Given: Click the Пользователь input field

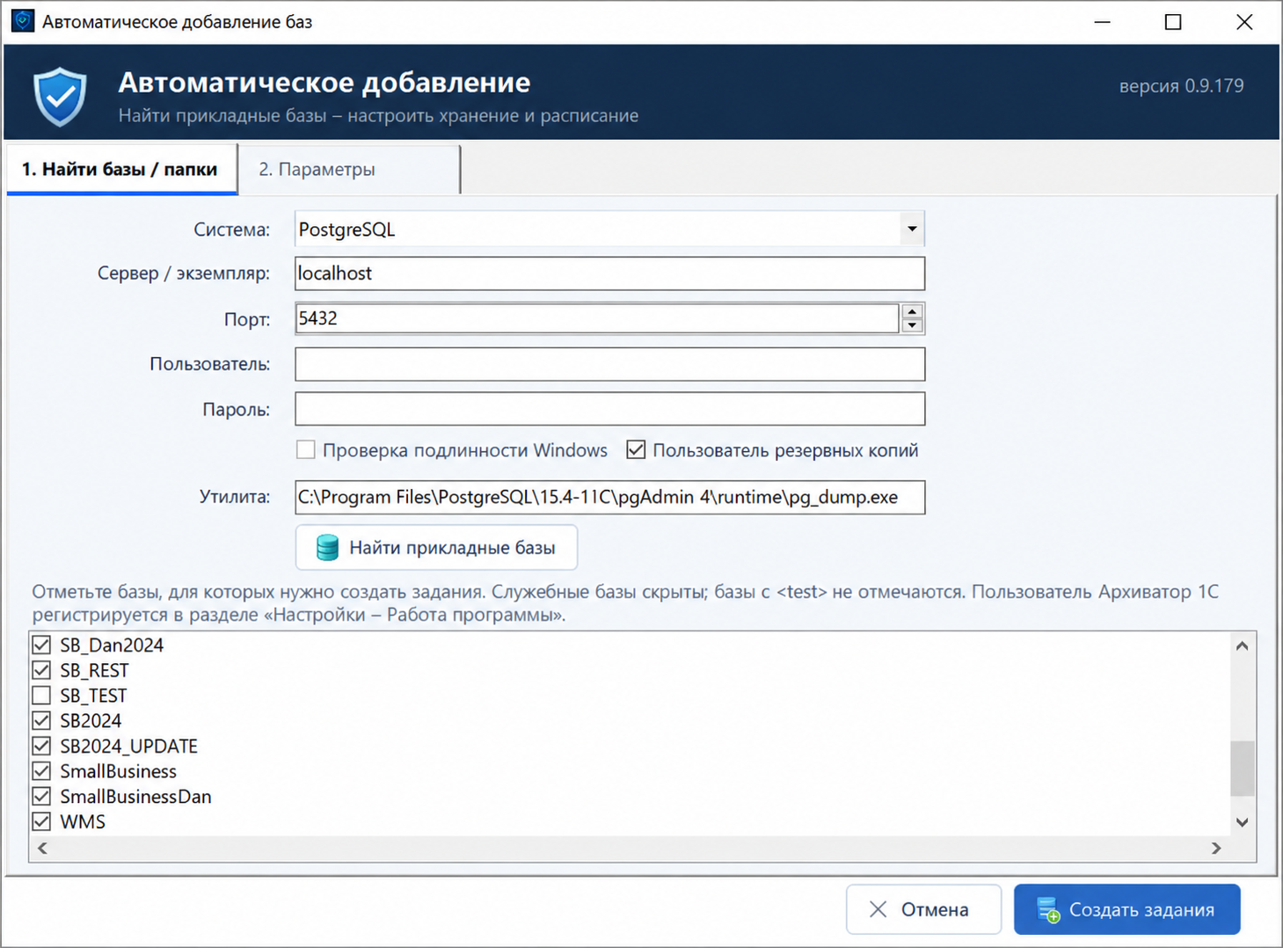Looking at the screenshot, I should [x=609, y=364].
